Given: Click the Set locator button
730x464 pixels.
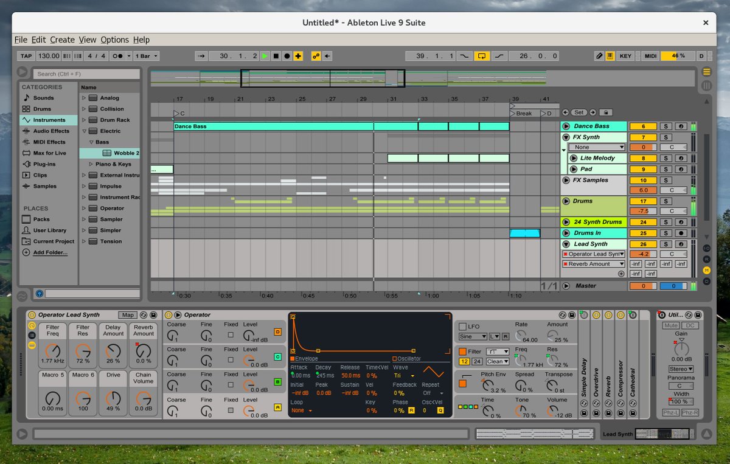Looking at the screenshot, I should tap(579, 113).
